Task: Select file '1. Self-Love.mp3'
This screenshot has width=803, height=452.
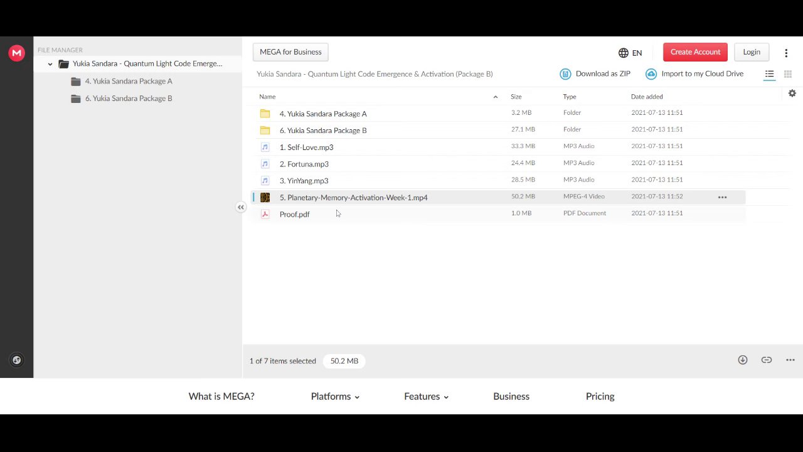Action: tap(497, 147)
